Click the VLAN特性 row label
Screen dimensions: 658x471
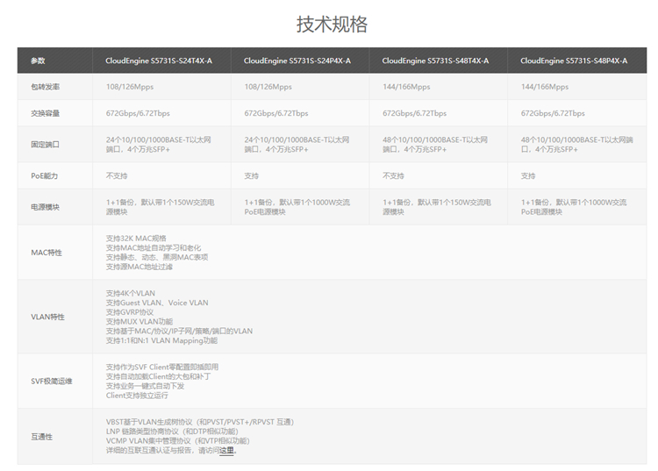click(x=47, y=317)
